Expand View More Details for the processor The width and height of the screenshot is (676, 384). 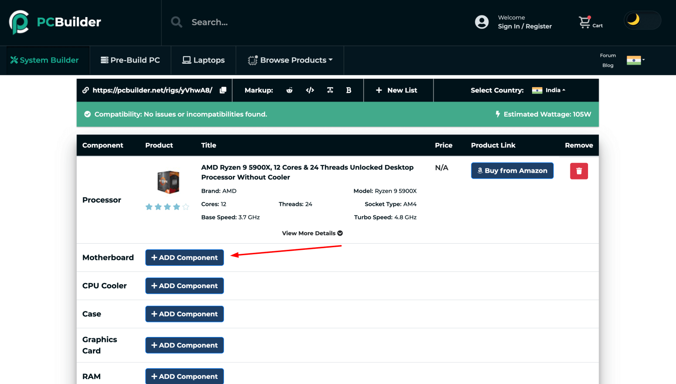coord(312,233)
